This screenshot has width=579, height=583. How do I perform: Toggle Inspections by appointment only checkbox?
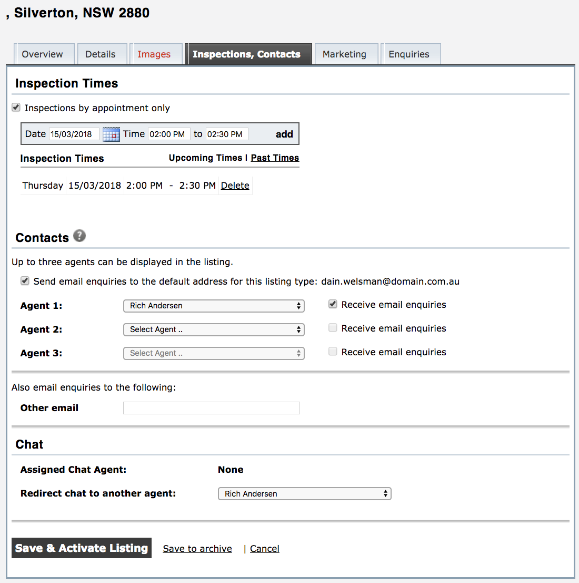[16, 108]
